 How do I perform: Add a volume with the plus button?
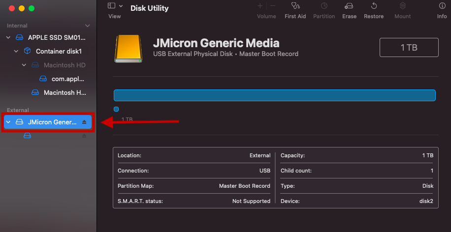pos(260,6)
